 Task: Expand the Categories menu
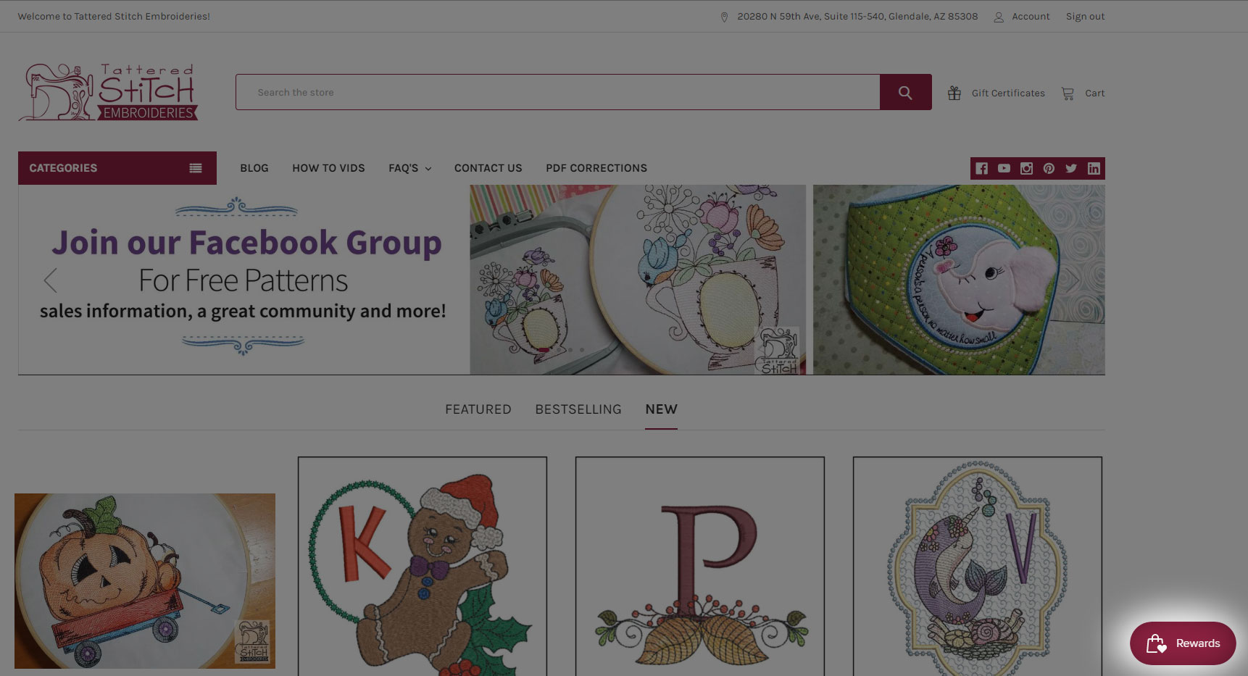pyautogui.click(x=117, y=168)
